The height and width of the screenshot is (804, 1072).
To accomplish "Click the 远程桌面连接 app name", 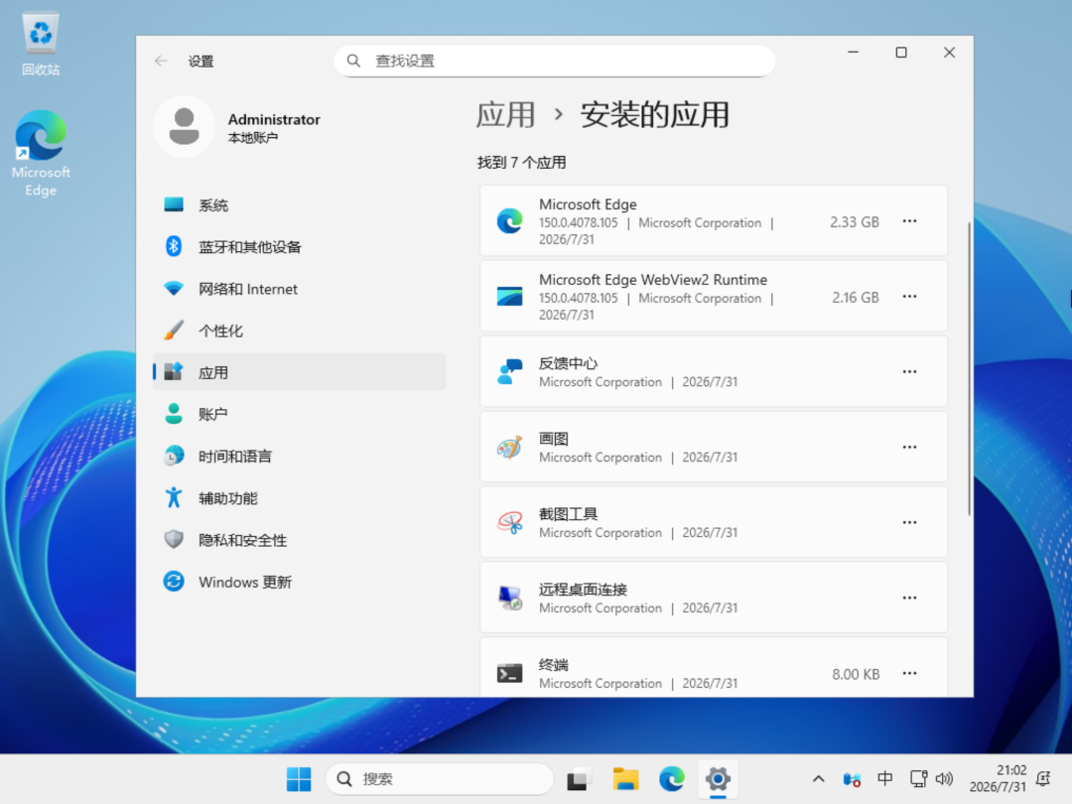I will click(x=583, y=590).
